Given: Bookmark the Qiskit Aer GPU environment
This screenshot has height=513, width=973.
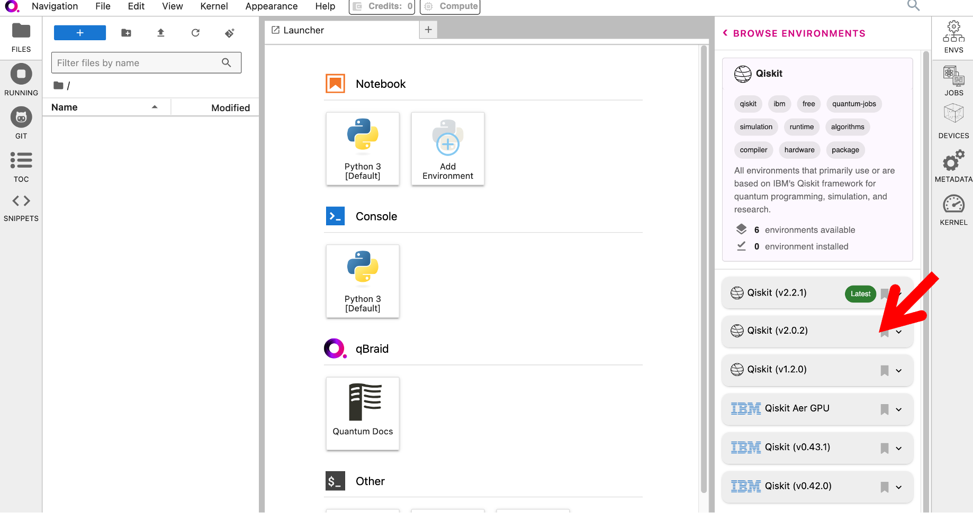Looking at the screenshot, I should (884, 409).
